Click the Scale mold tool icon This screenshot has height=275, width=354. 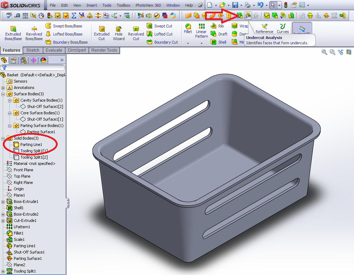click(x=291, y=15)
